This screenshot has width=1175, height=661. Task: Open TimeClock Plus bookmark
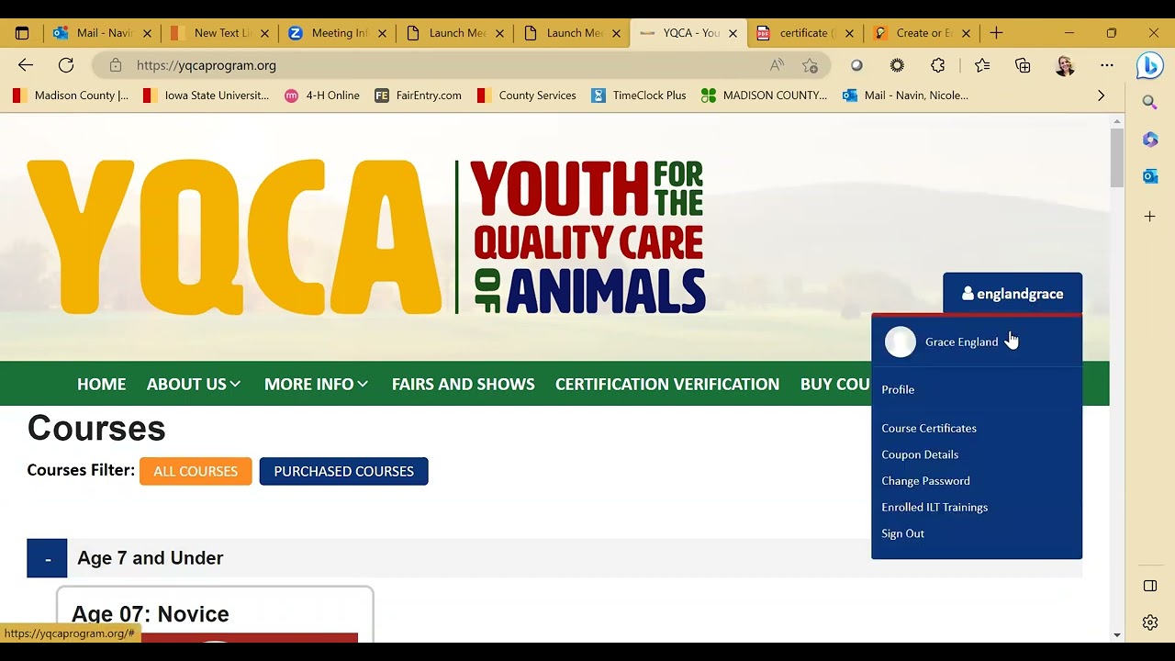tap(639, 95)
